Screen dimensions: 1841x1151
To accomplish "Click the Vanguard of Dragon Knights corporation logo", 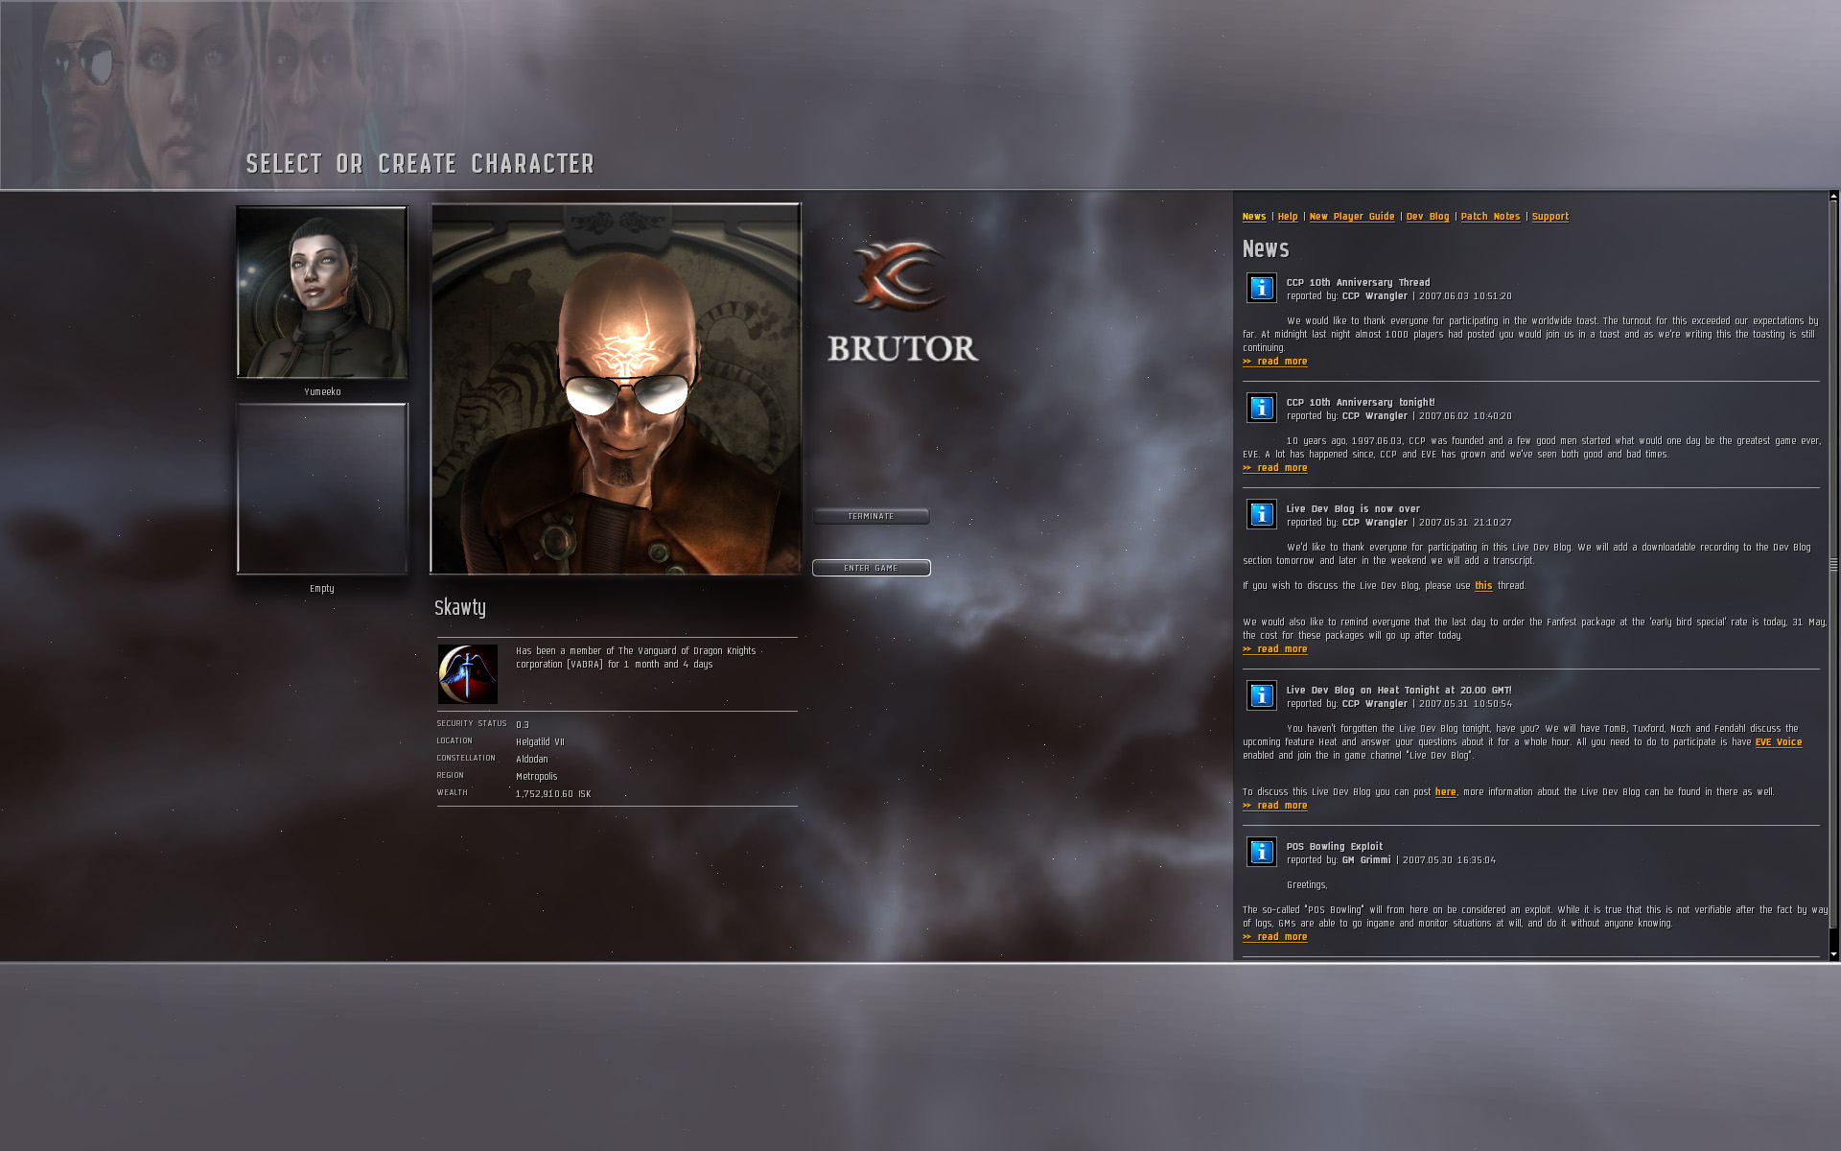I will (x=468, y=674).
